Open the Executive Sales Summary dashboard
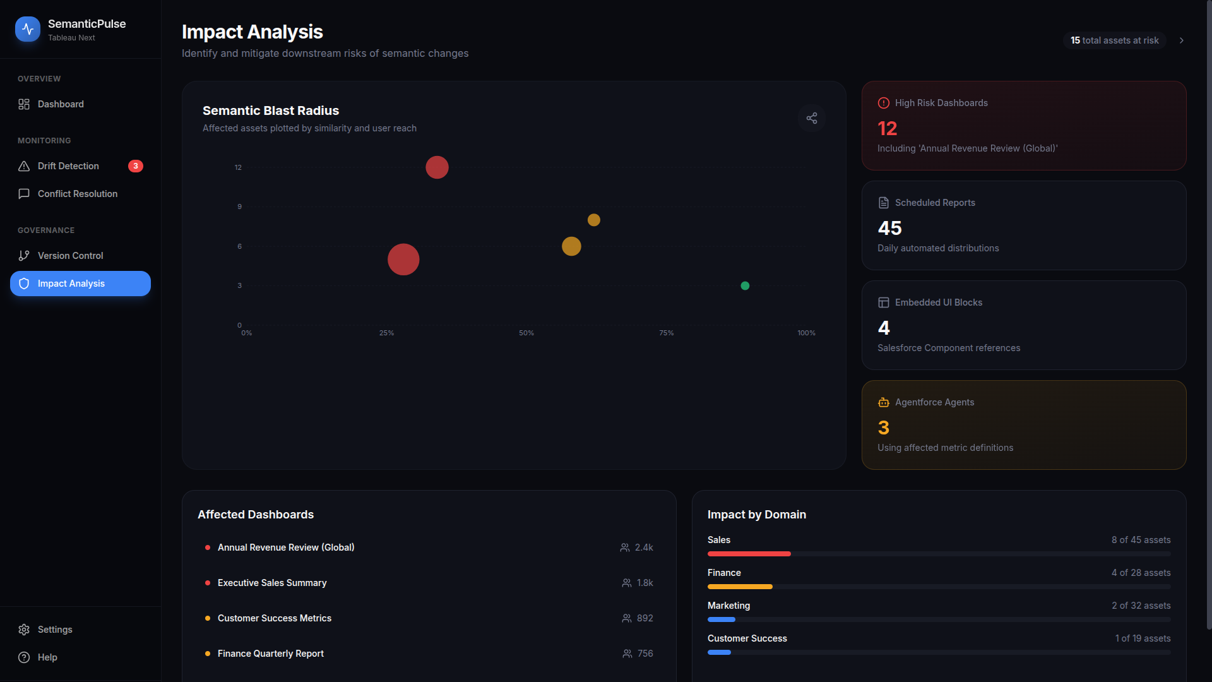Image resolution: width=1212 pixels, height=682 pixels. coord(272,583)
